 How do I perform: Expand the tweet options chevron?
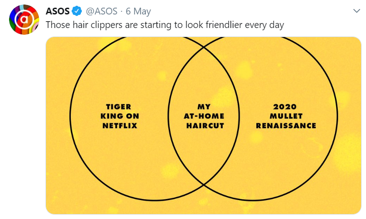pos(357,11)
